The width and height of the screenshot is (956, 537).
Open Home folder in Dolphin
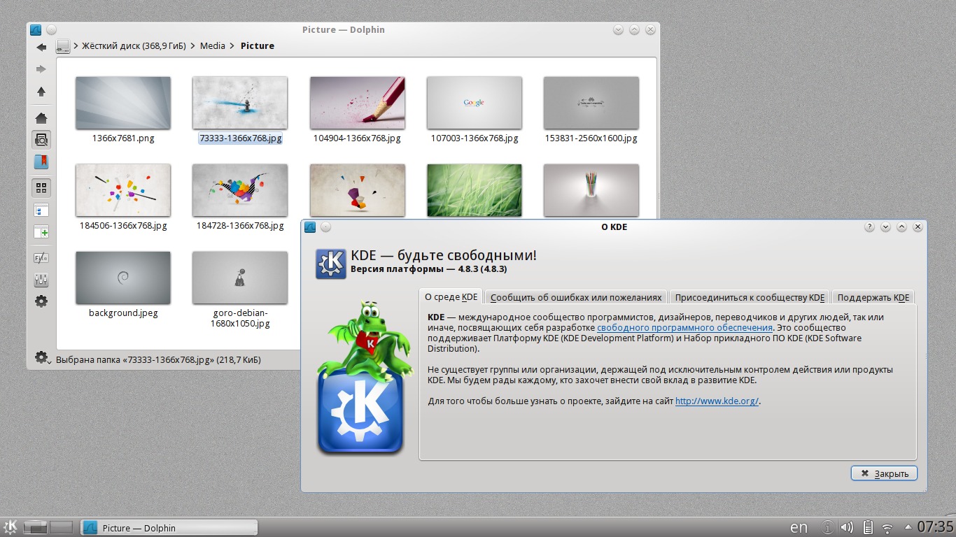(41, 118)
